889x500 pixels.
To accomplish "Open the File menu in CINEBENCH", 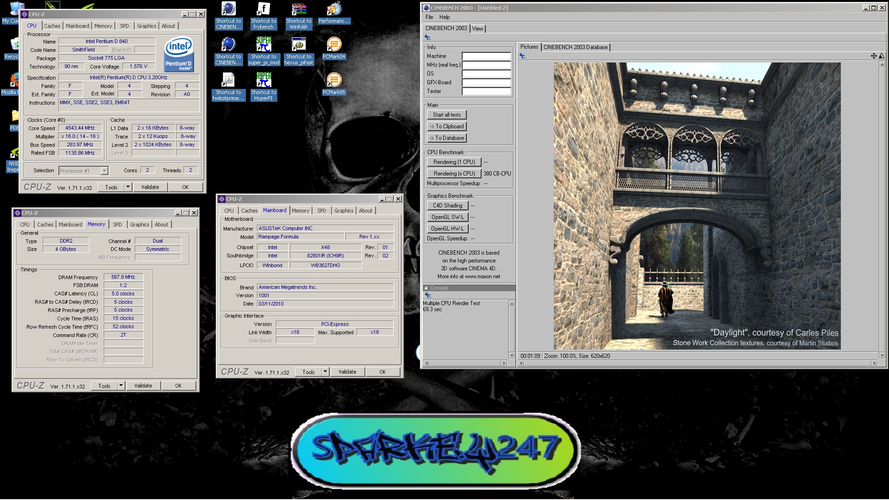I will pyautogui.click(x=429, y=17).
